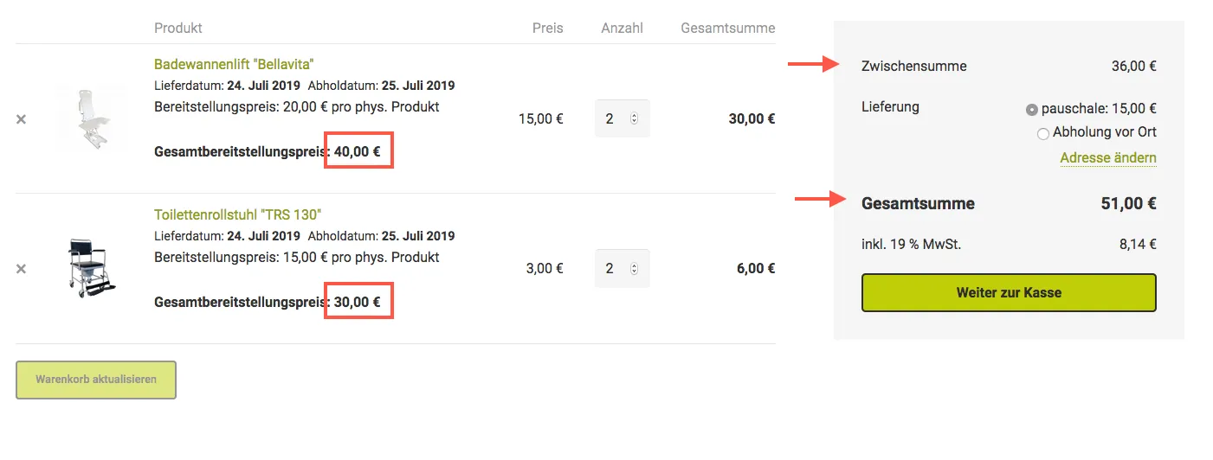Click the Weiter zur Kasse button

point(1009,292)
